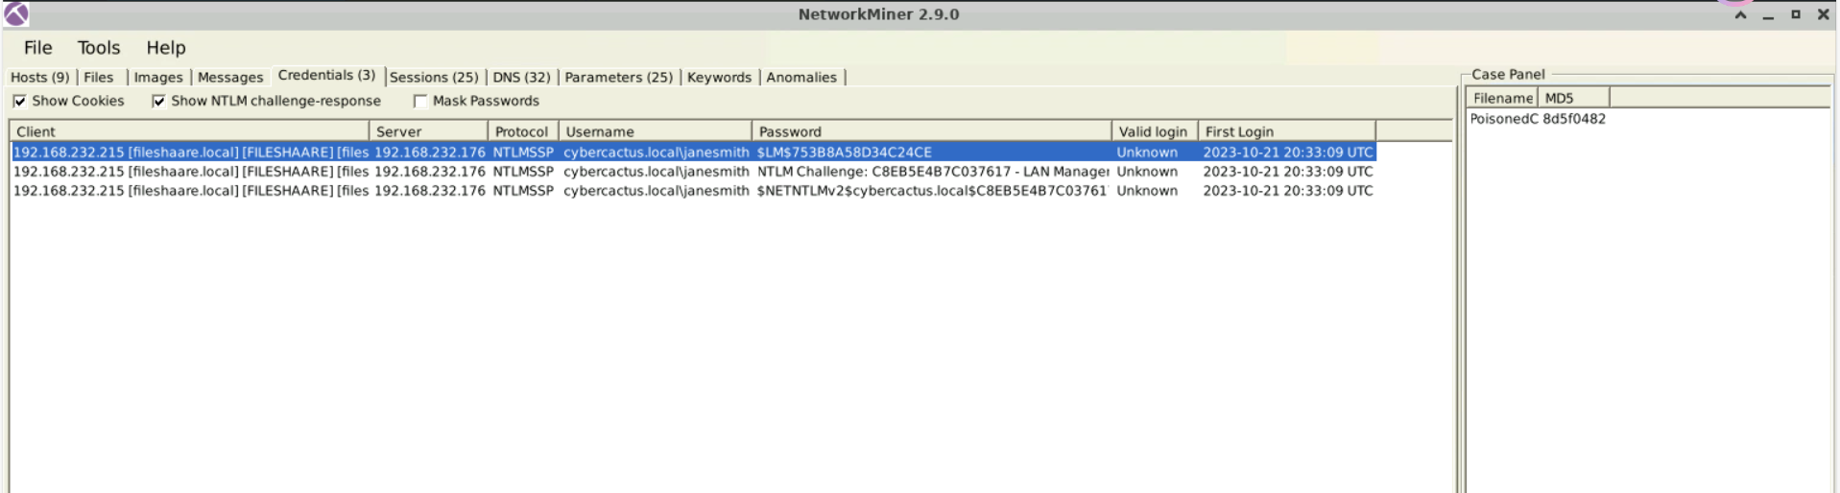Select the PoisonedC file in Case Panel
Viewport: 1840px width, 493px height.
(1504, 119)
